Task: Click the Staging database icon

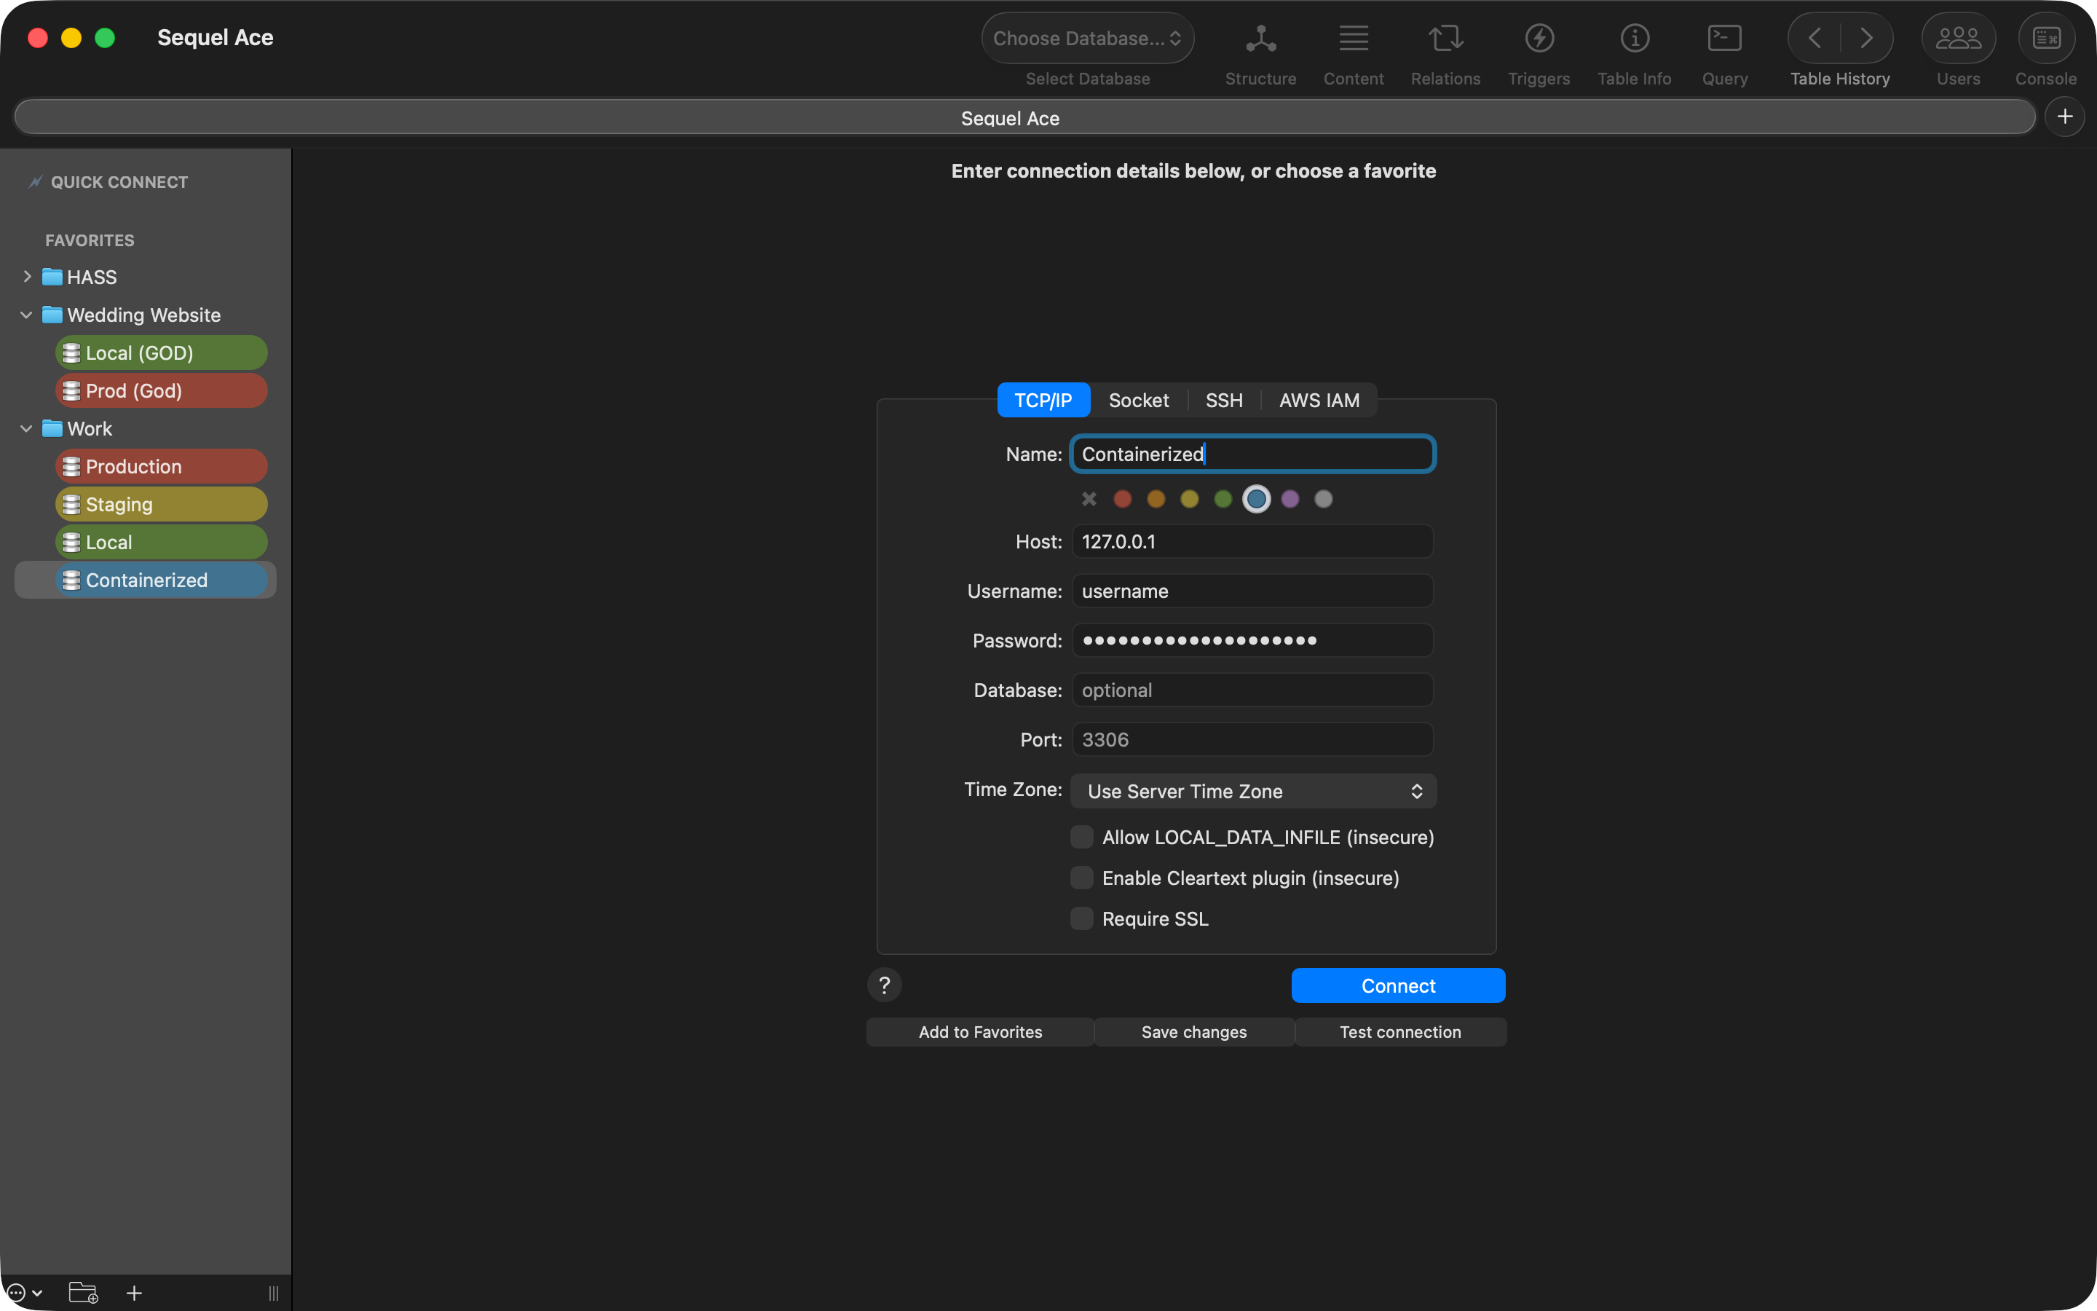Action: pyautogui.click(x=72, y=504)
